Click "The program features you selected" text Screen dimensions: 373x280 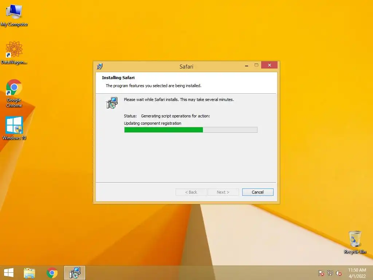(x=153, y=86)
